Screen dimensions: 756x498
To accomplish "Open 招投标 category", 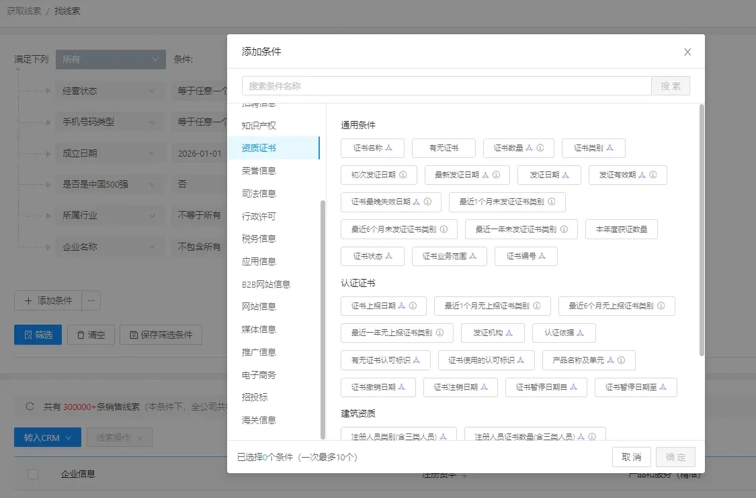I will [x=255, y=397].
